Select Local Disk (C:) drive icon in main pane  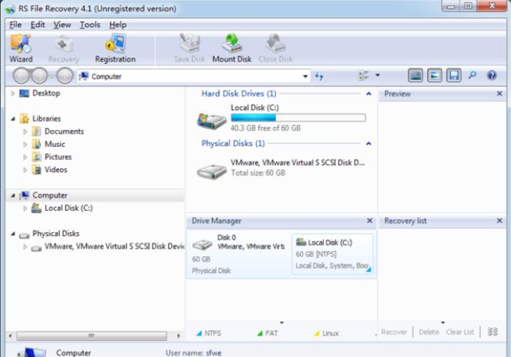tap(212, 121)
